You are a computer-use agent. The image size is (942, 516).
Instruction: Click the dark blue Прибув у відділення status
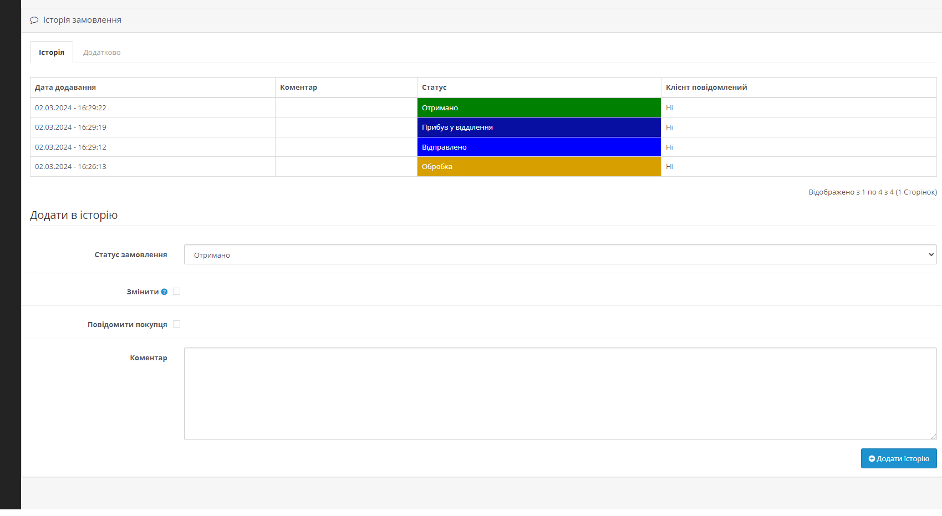pos(538,127)
